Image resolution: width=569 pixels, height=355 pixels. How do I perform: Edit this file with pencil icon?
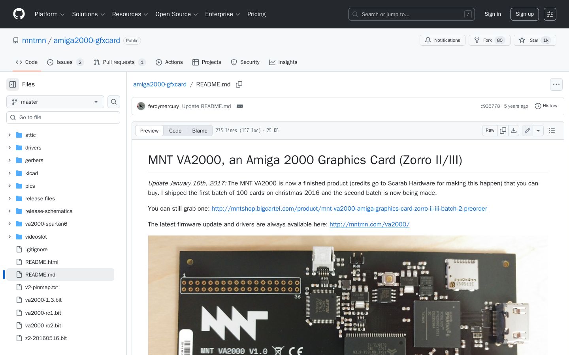pos(528,131)
